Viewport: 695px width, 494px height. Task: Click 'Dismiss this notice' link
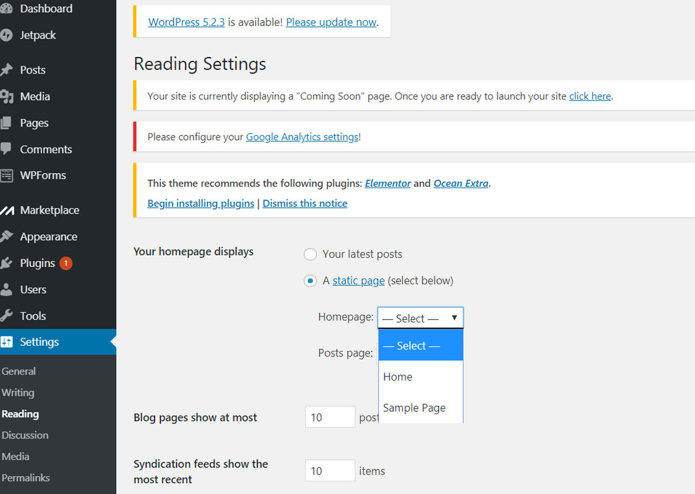tap(305, 203)
